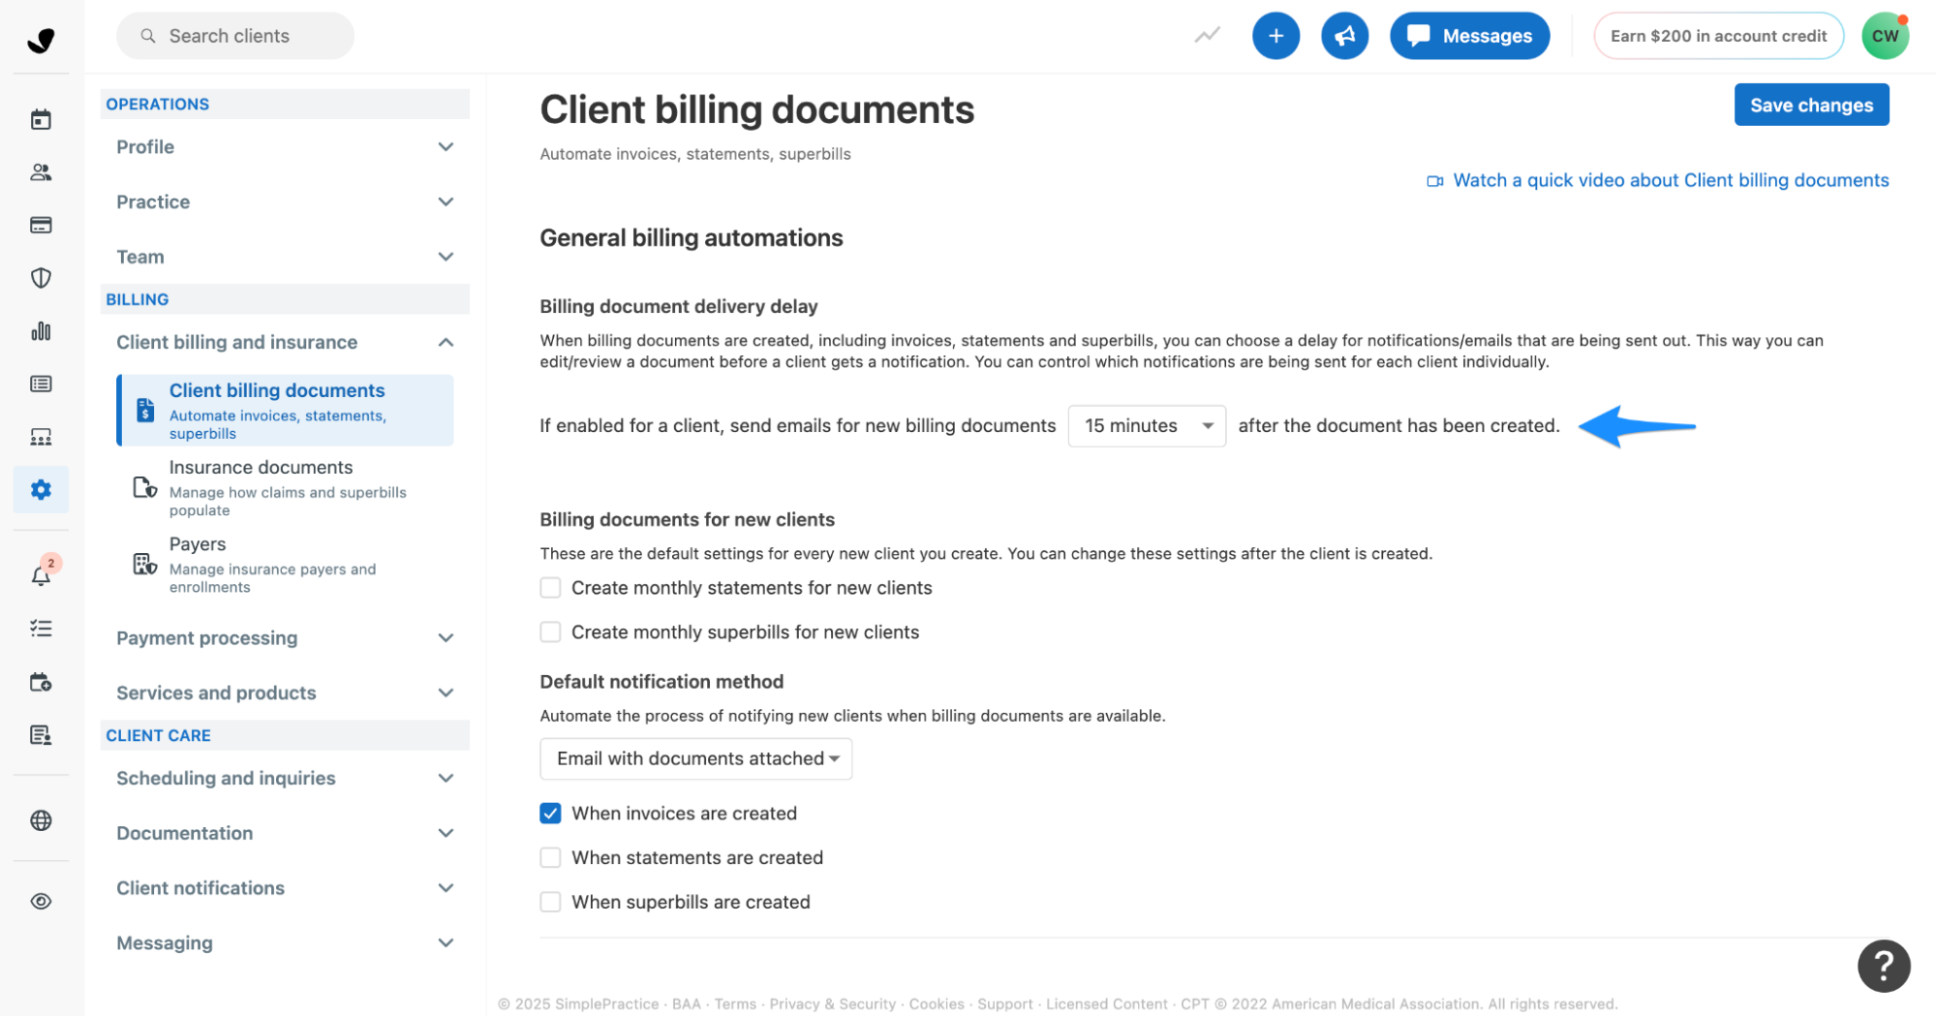The width and height of the screenshot is (1936, 1017).
Task: Click the OPERATIONS section header
Action: pos(285,104)
